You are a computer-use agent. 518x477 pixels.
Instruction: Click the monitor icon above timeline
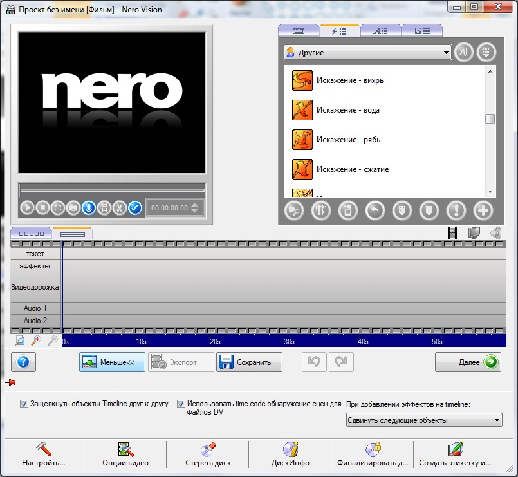474,233
